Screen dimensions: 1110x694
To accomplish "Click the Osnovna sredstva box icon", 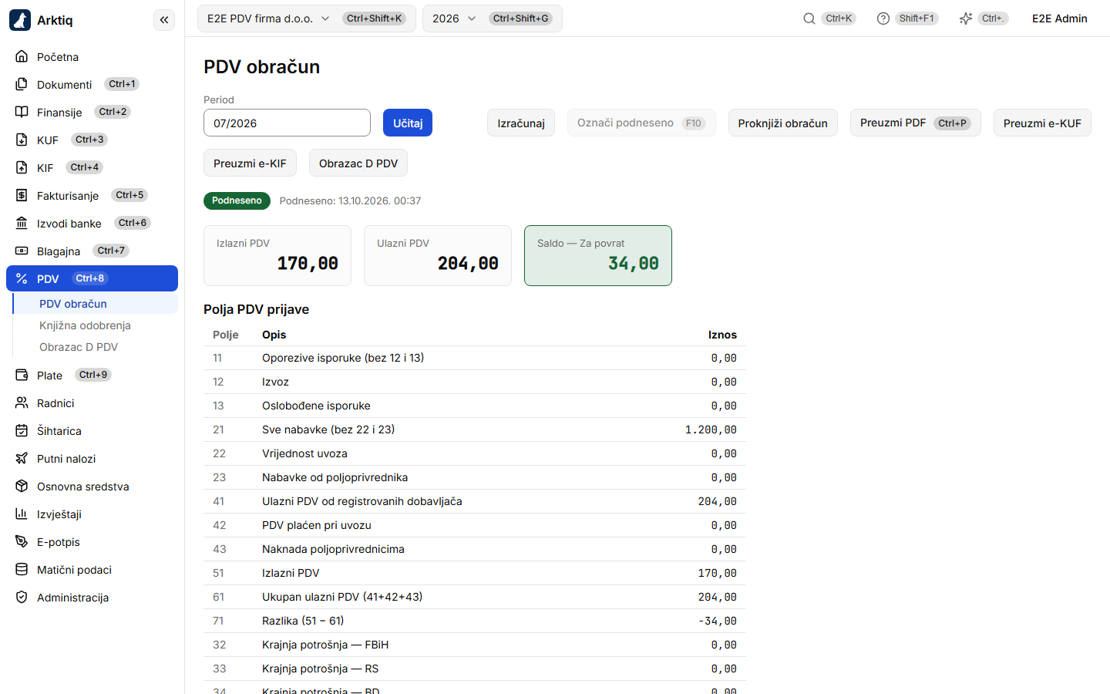I will coord(22,486).
